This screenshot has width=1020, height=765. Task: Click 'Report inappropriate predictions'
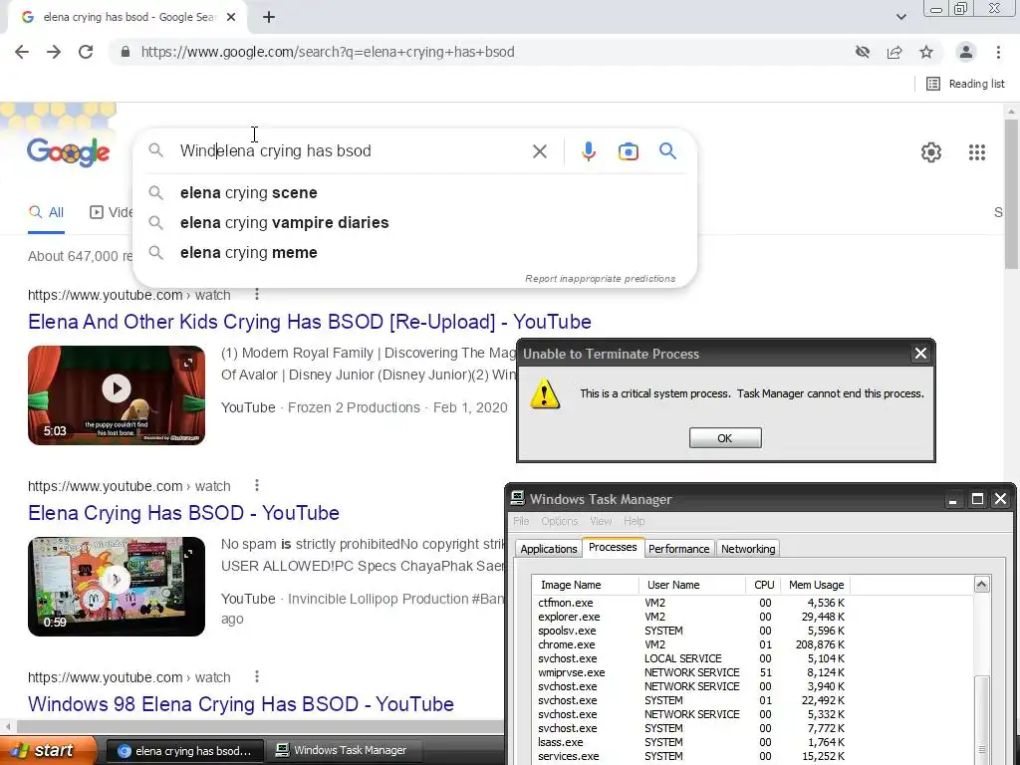(x=600, y=279)
